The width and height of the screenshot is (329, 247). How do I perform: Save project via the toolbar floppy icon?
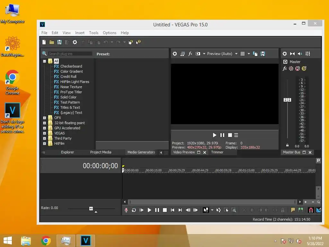(59, 42)
